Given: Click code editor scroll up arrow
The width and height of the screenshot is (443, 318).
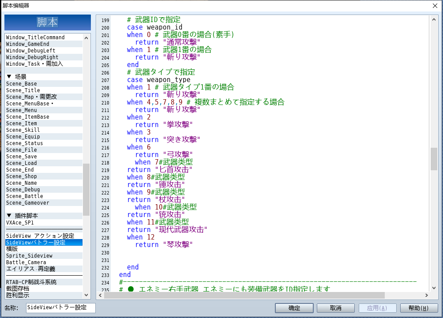Looking at the screenshot, I should (x=434, y=19).
